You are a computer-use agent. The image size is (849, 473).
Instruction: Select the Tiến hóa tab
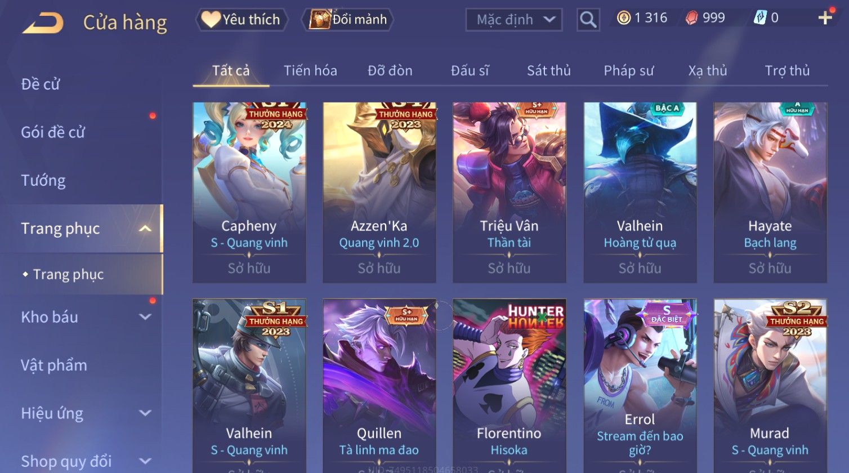310,70
